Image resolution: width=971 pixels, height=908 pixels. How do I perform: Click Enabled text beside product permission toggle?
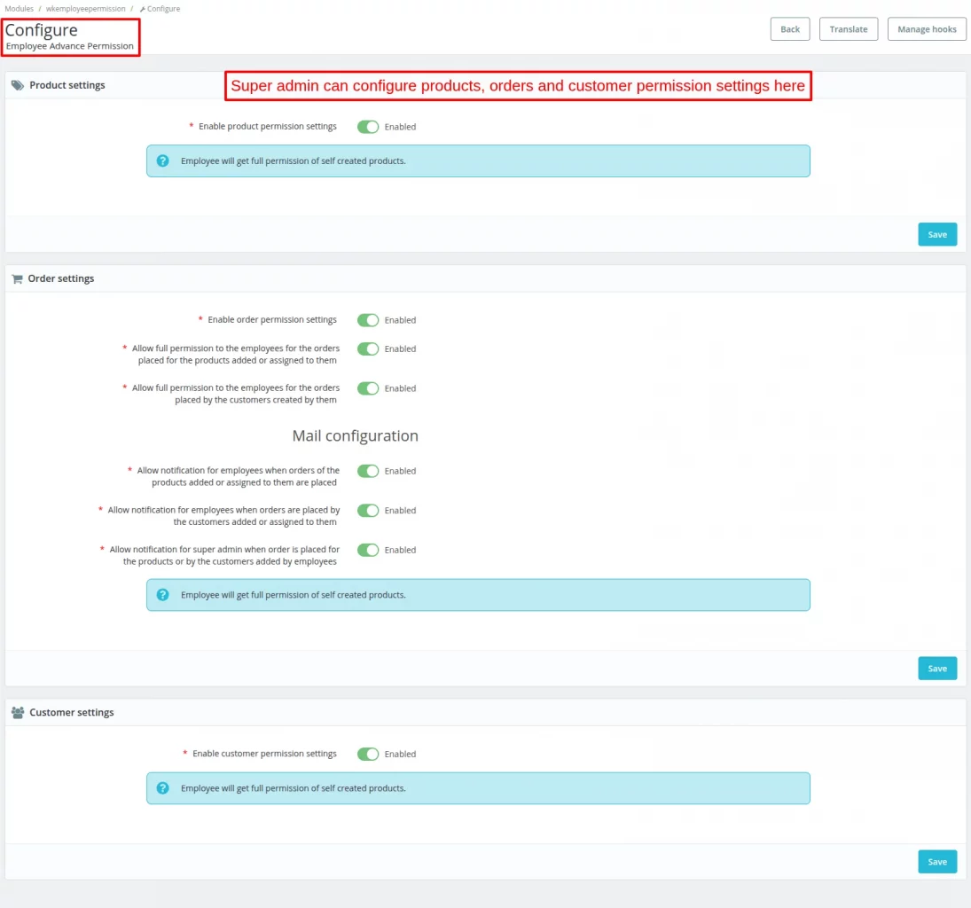click(400, 127)
